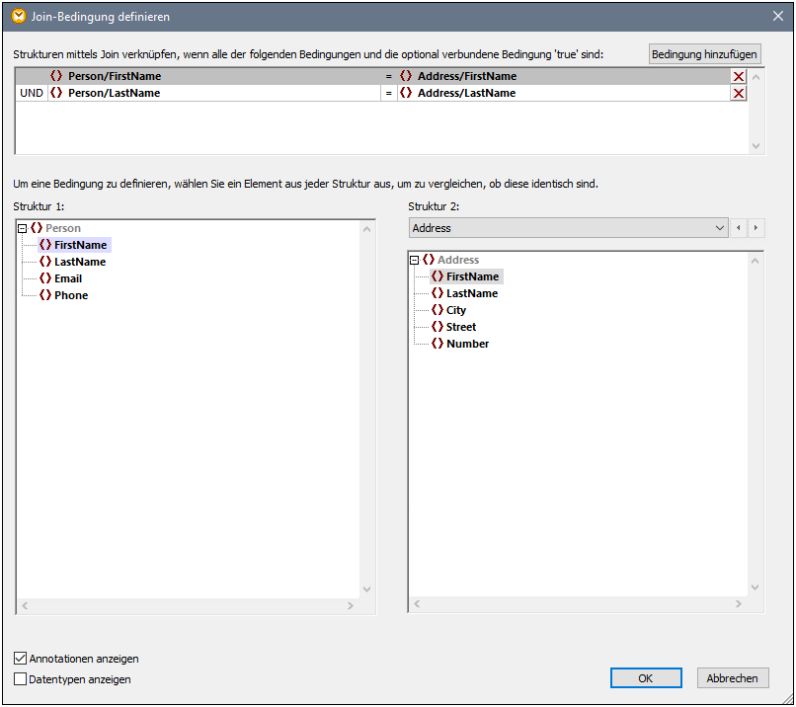Select LastName in the Address structure
Screen dimensions: 796x707
(471, 293)
